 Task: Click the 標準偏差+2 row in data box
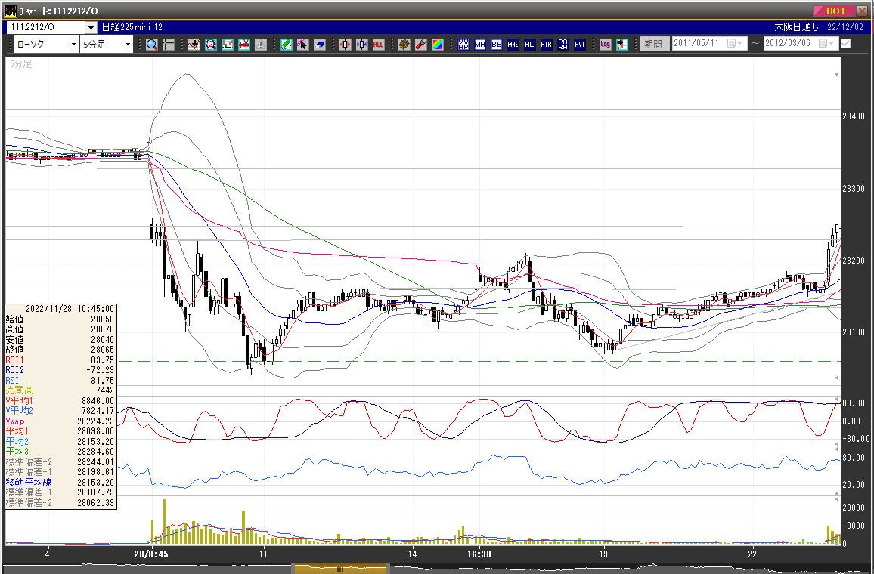60,461
